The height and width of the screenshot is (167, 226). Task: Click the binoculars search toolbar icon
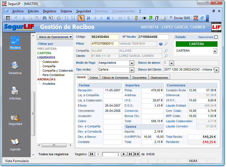tap(44, 18)
